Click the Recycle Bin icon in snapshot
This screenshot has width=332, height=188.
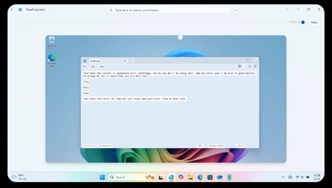coord(52,40)
